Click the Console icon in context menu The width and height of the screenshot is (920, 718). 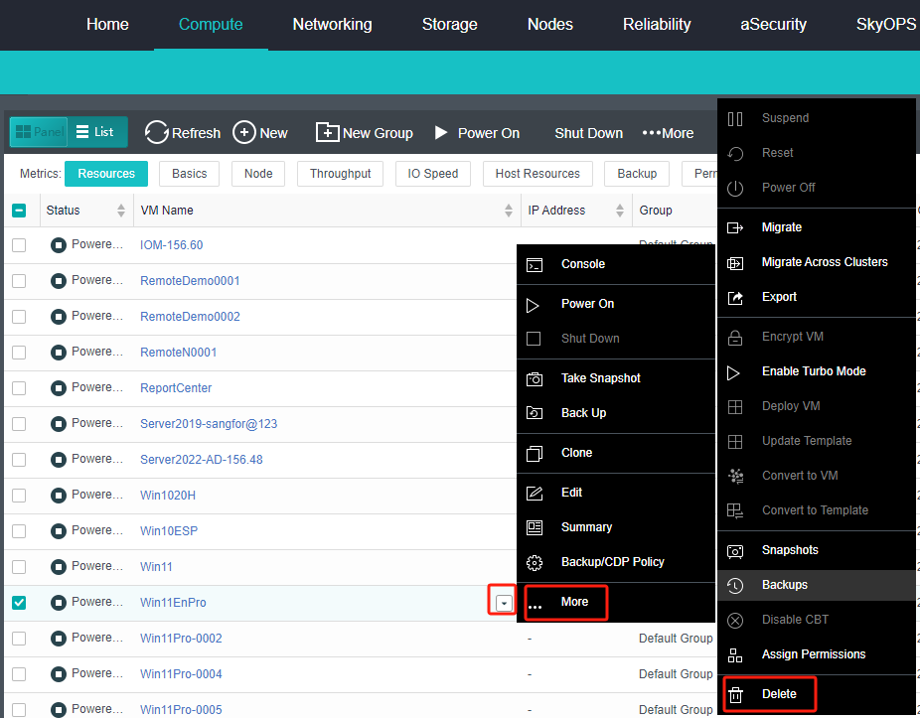pos(535,264)
